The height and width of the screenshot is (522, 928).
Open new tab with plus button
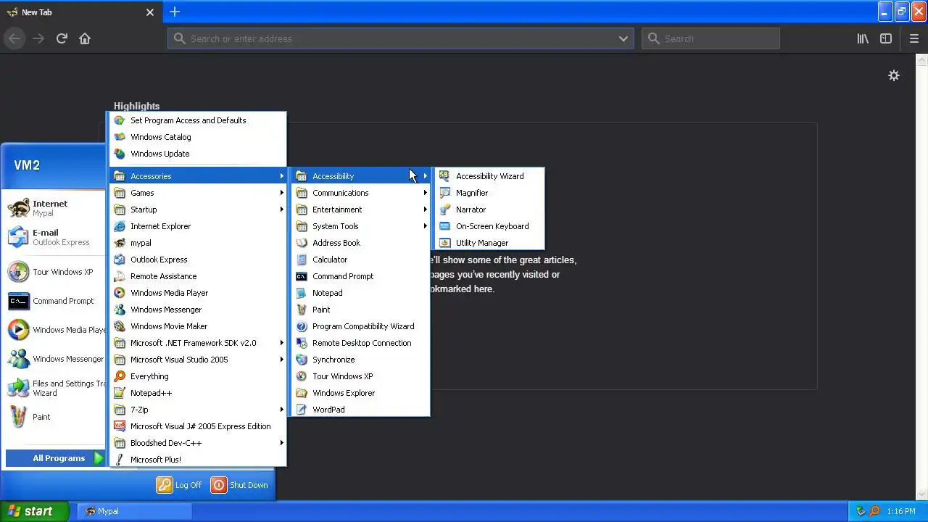pos(175,12)
